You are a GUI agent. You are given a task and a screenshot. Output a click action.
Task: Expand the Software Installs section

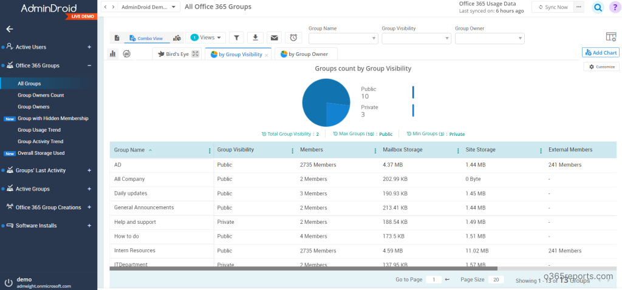89,226
